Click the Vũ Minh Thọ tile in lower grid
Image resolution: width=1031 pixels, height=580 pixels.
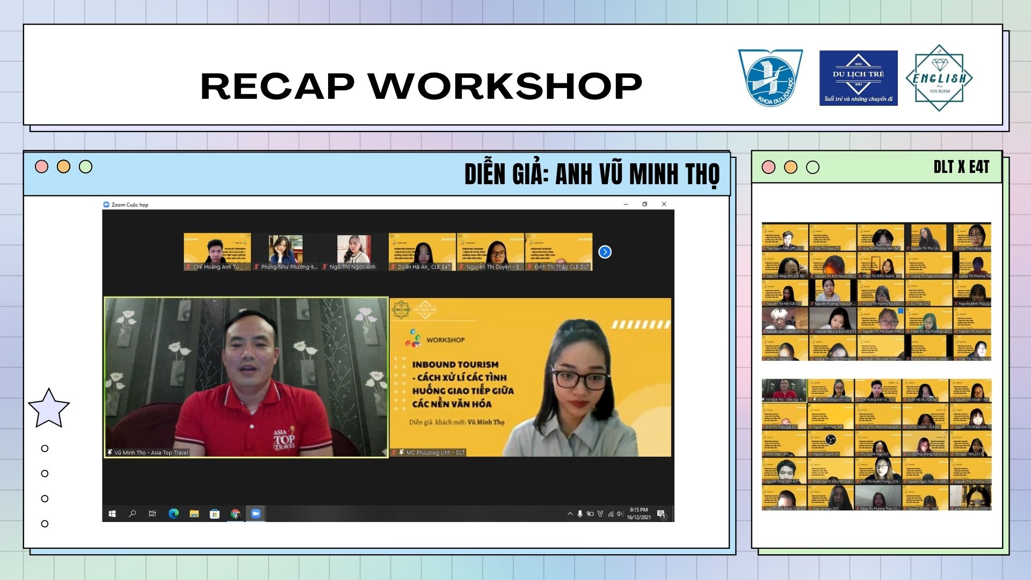(x=785, y=390)
